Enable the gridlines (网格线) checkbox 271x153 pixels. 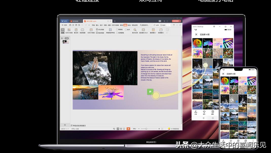coord(117,30)
